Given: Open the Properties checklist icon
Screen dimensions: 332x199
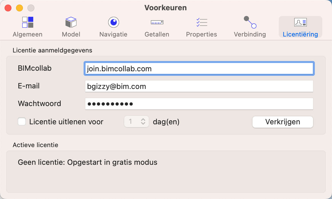Looking at the screenshot, I should pos(201,22).
